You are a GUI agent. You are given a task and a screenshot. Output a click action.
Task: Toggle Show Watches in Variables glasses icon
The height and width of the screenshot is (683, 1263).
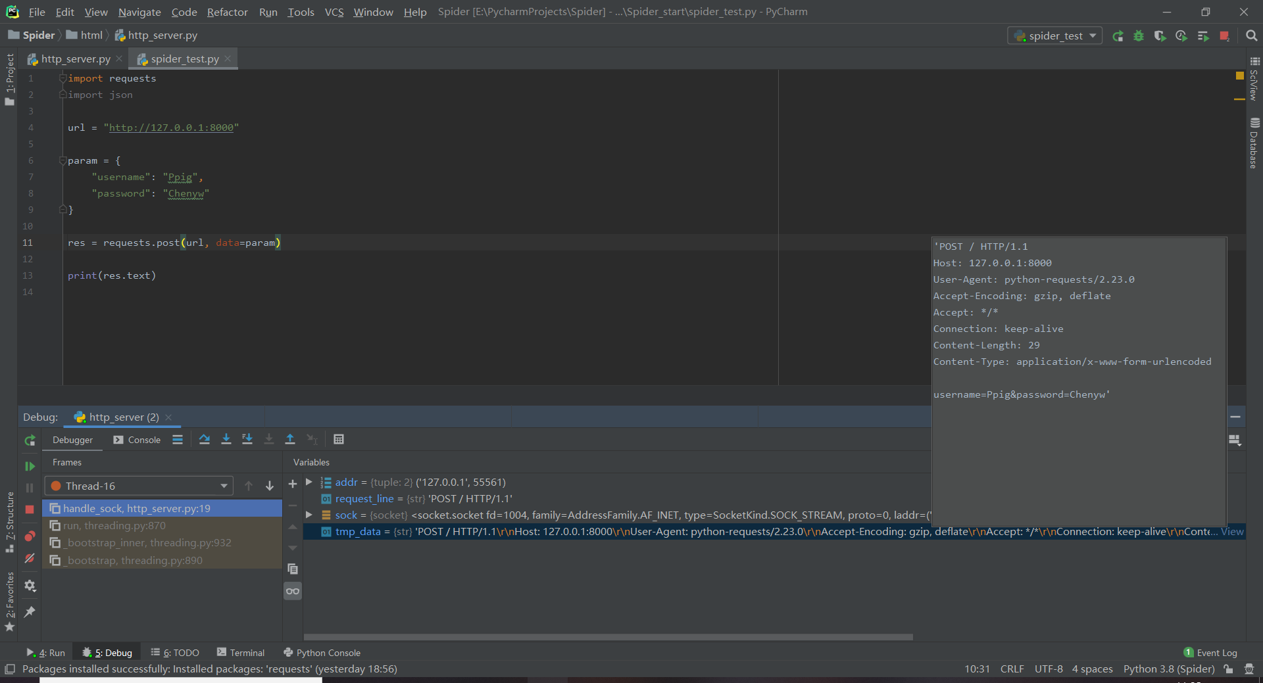(x=293, y=591)
